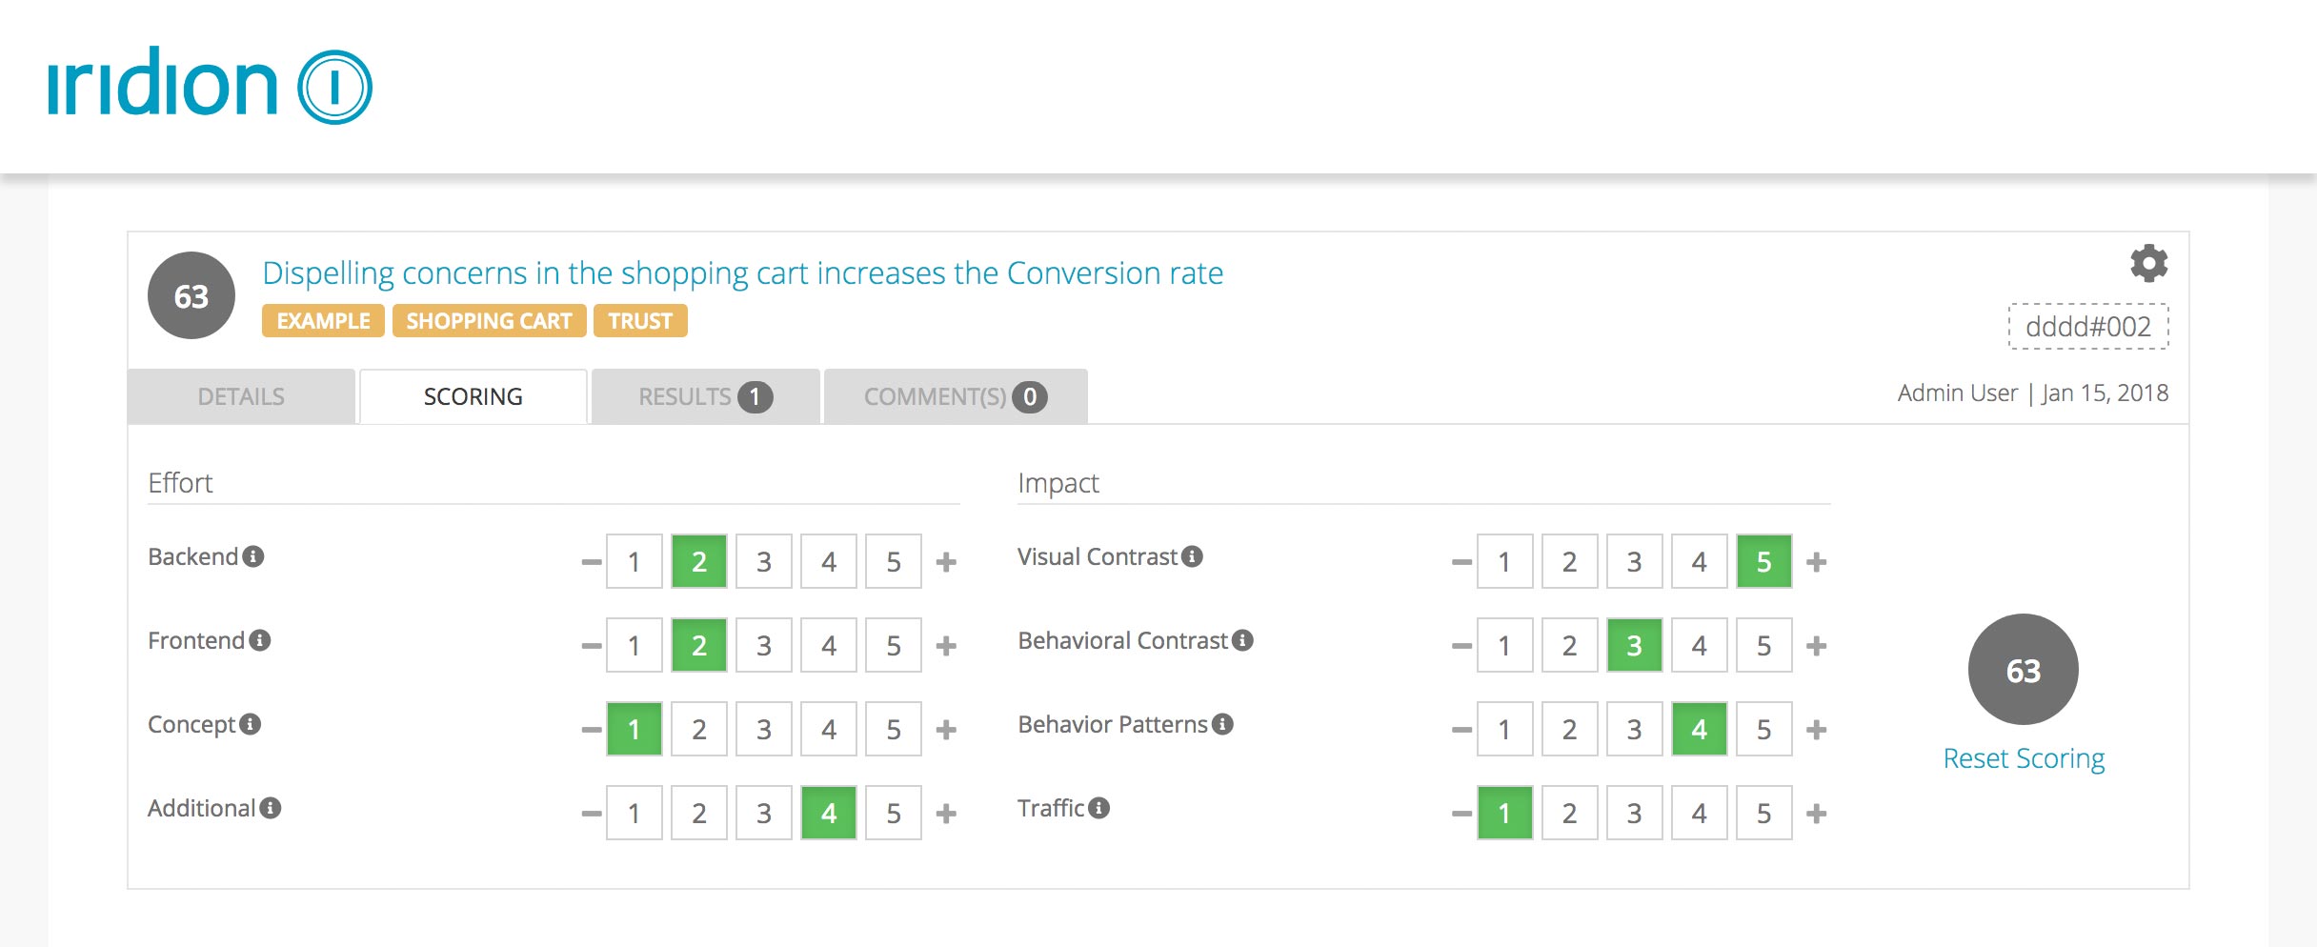Show info for Additional effort
This screenshot has height=947, width=2317.
(271, 808)
